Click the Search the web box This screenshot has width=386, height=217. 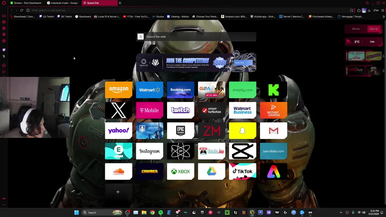tap(196, 37)
